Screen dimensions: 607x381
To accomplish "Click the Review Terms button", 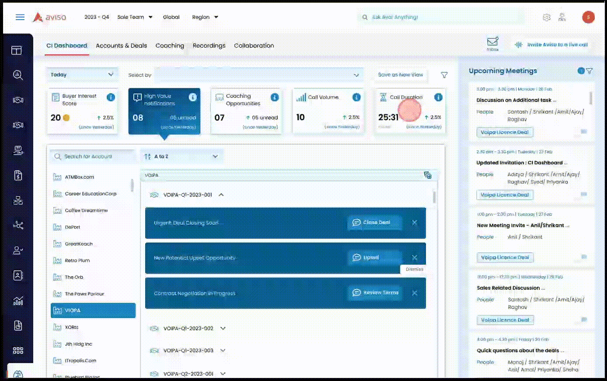I will (x=375, y=293).
